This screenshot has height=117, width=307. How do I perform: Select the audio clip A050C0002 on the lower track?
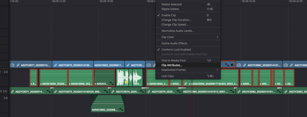[107, 103]
